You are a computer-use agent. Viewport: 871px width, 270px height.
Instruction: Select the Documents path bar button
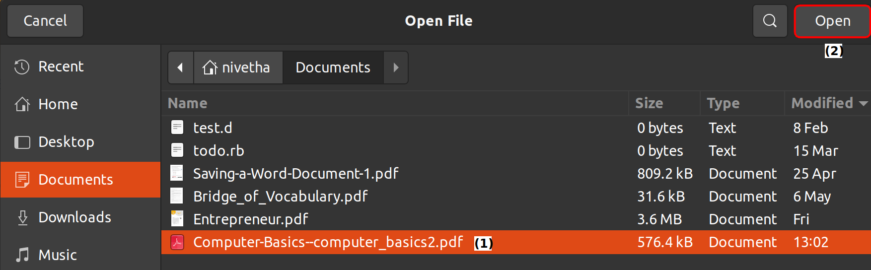333,67
